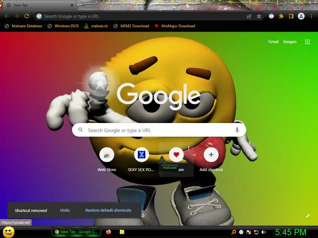Click the orange search tray icon

(234, 232)
